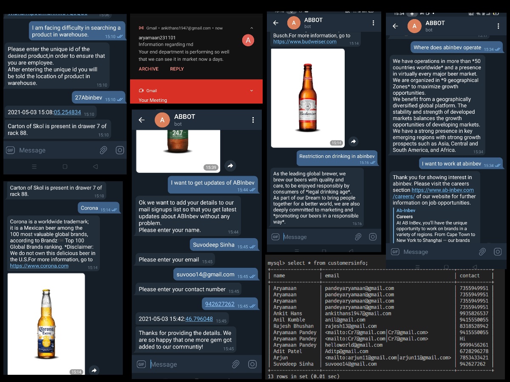Open the camera in the Budweiser chat
The image size is (510, 382).
click(373, 237)
